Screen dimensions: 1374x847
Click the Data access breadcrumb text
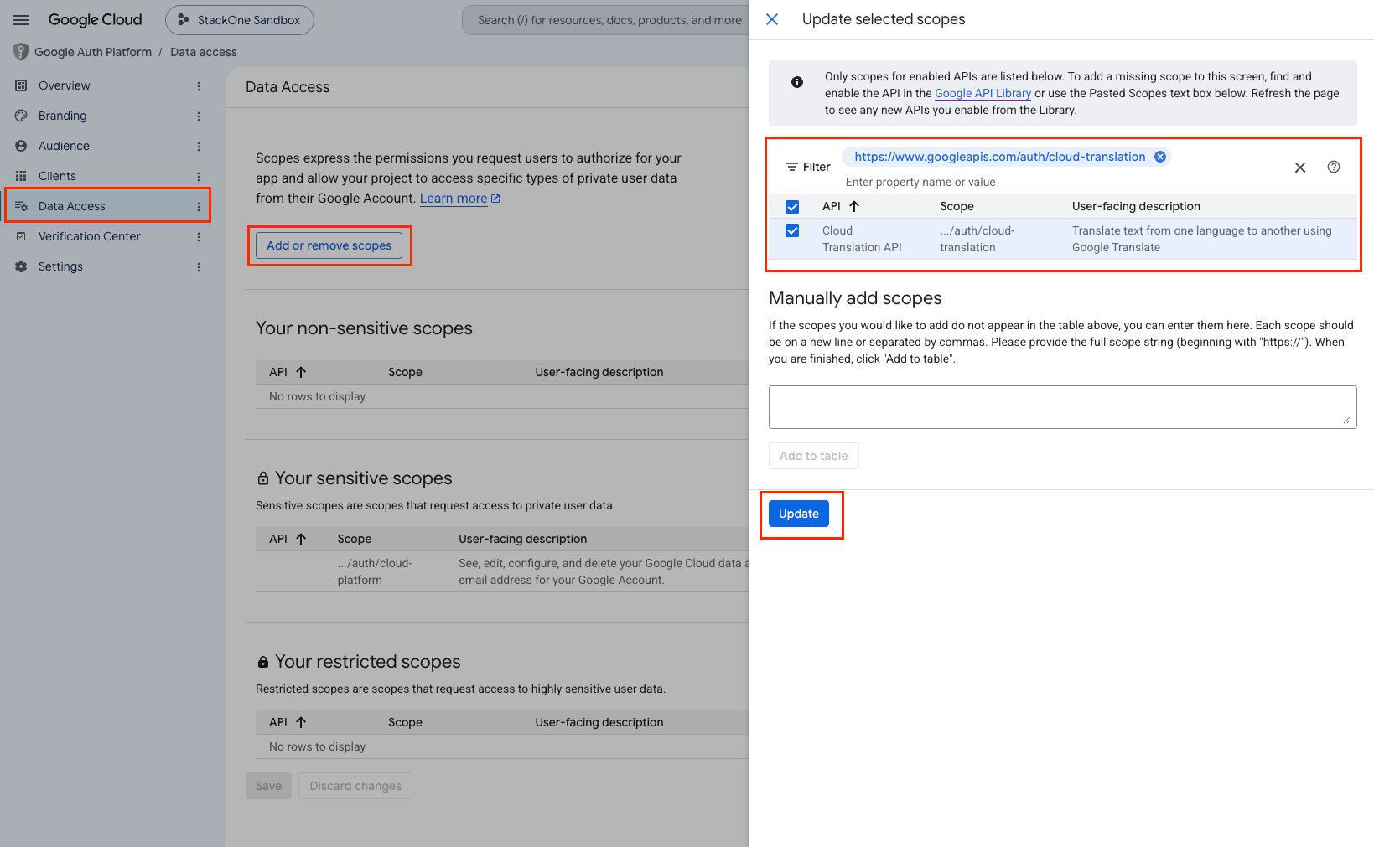204,52
